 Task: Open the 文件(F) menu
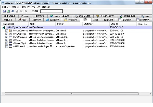6,7
